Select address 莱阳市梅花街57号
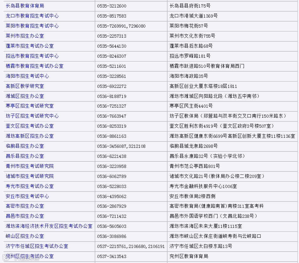The height and width of the screenshot is (263, 299). [x=189, y=26]
